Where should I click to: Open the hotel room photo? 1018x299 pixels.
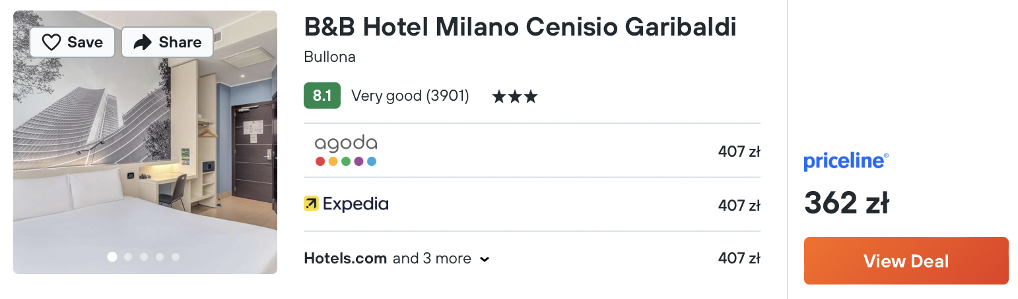click(x=145, y=142)
